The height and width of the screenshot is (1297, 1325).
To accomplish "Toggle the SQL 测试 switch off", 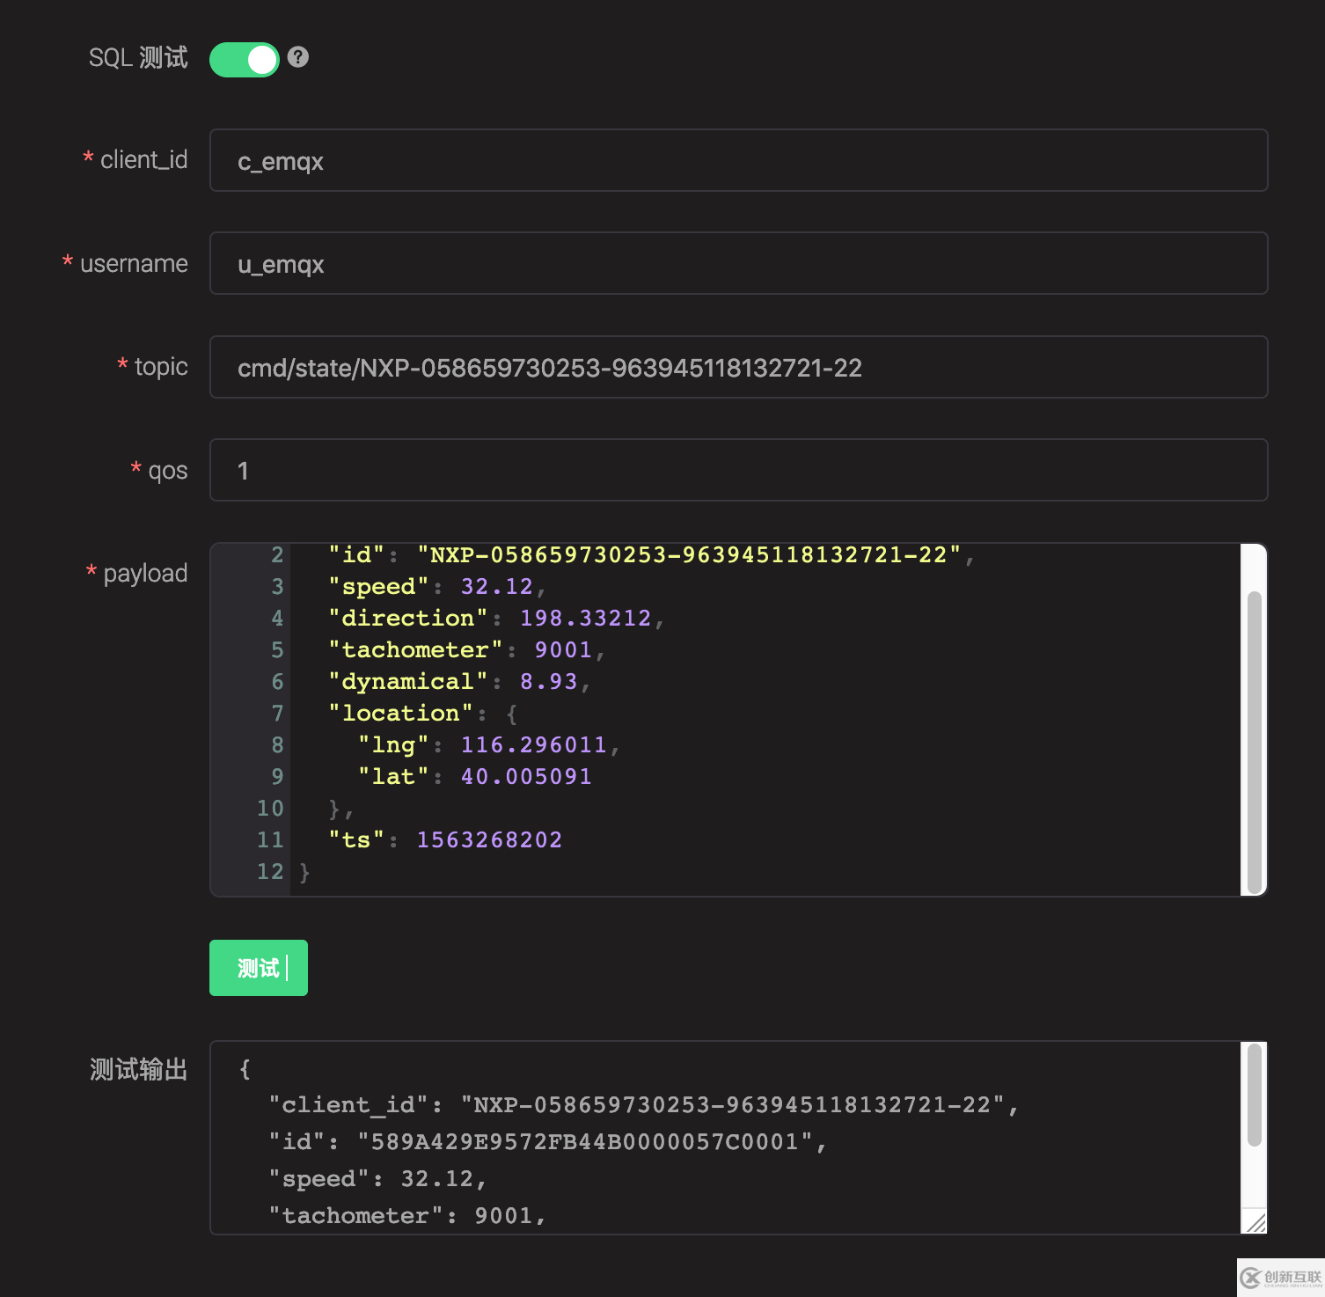I will click(x=244, y=59).
